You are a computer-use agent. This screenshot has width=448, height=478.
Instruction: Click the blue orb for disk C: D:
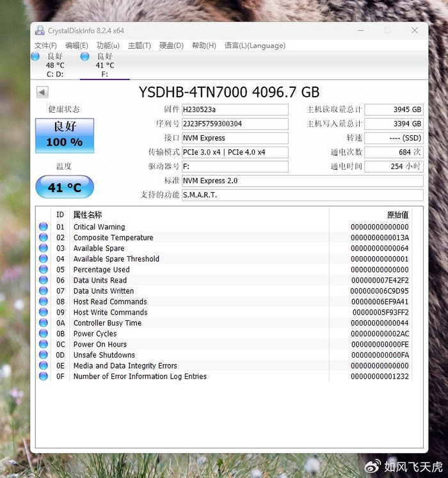coord(35,57)
